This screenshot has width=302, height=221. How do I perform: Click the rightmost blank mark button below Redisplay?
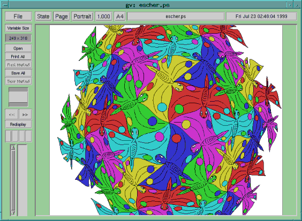[x=28, y=136]
